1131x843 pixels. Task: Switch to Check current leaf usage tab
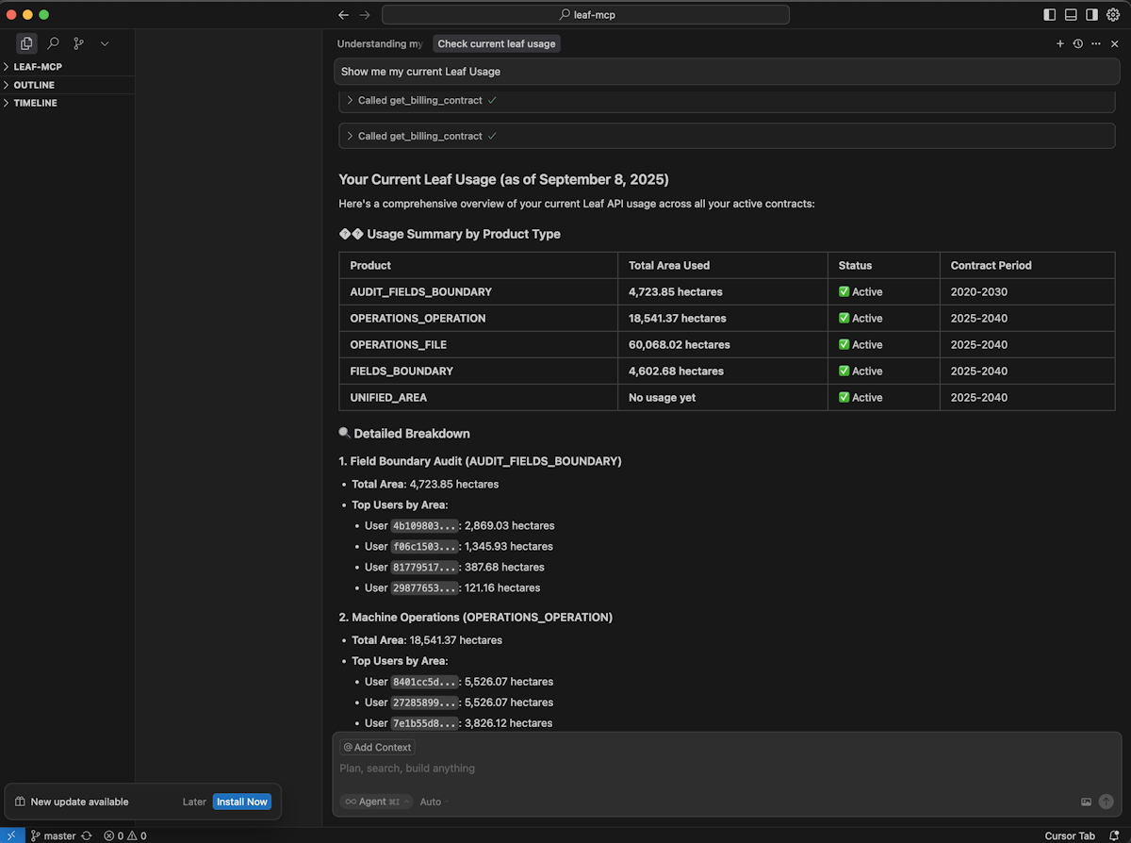pos(497,44)
